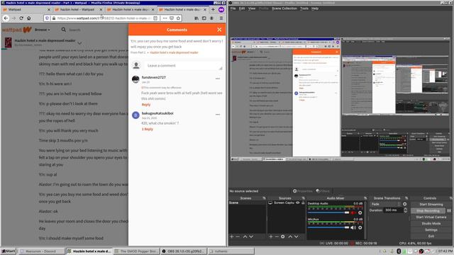The image size is (454, 255).
Task: Switch to Discord from the taskbar
Action: (41, 251)
